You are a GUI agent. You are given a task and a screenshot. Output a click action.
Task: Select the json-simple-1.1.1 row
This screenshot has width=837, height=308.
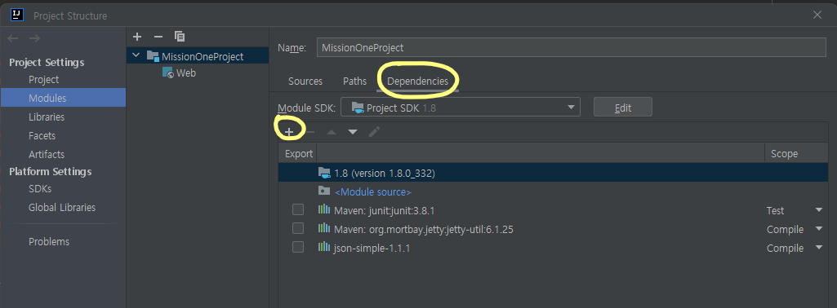553,247
